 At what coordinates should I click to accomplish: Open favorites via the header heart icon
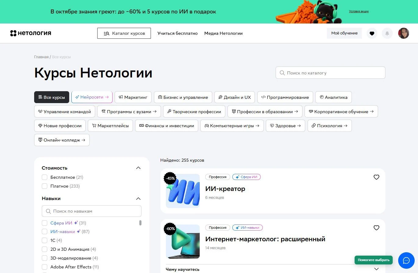pyautogui.click(x=372, y=33)
